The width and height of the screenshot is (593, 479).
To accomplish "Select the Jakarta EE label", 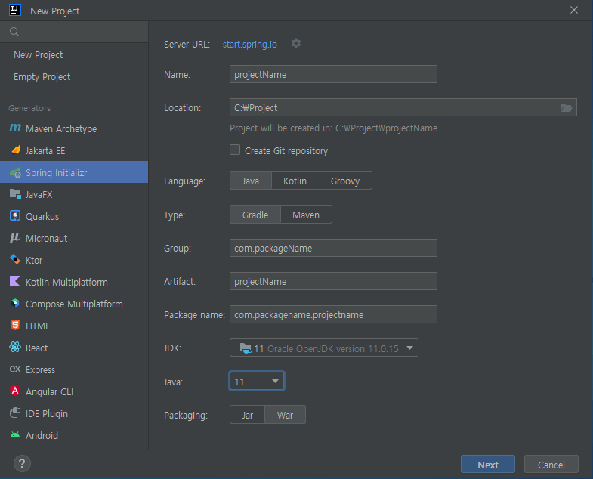I will tap(45, 150).
